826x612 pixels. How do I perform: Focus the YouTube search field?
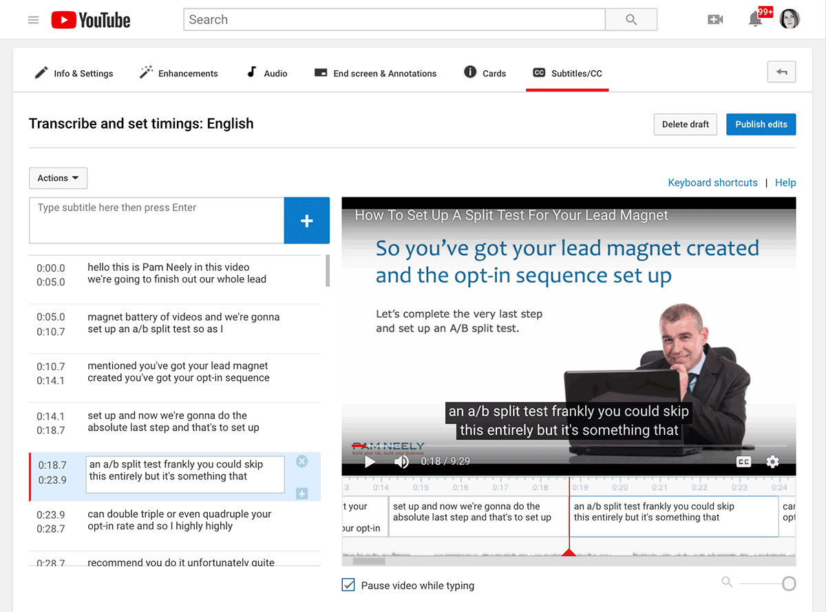point(394,20)
